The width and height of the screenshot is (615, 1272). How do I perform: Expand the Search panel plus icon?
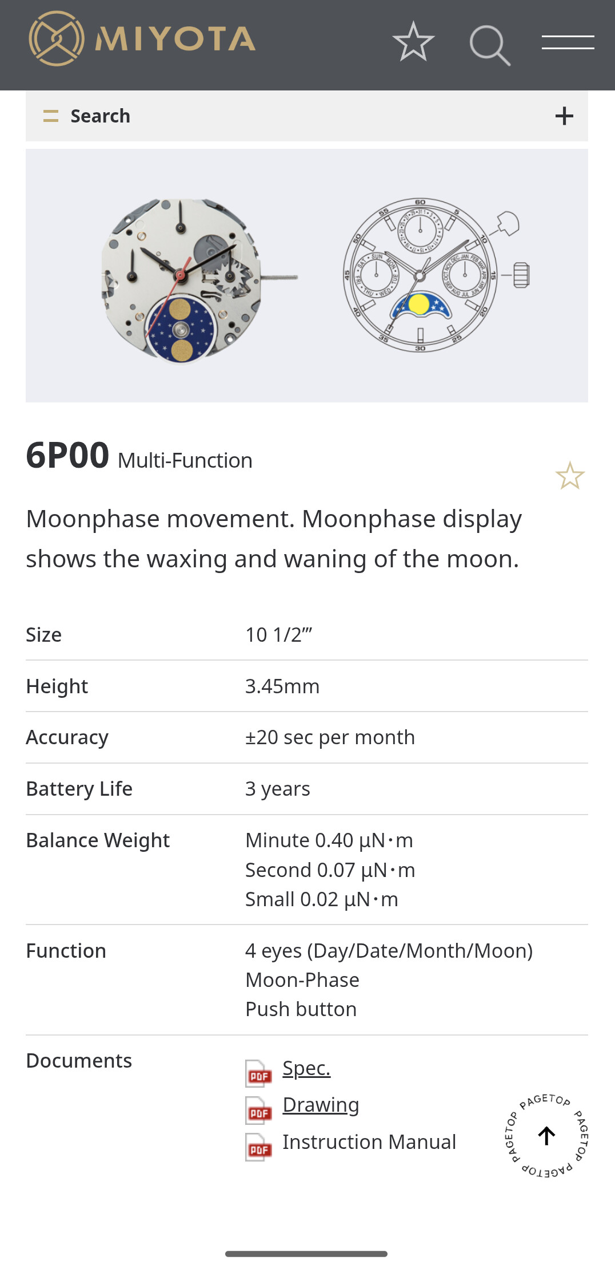tap(564, 116)
